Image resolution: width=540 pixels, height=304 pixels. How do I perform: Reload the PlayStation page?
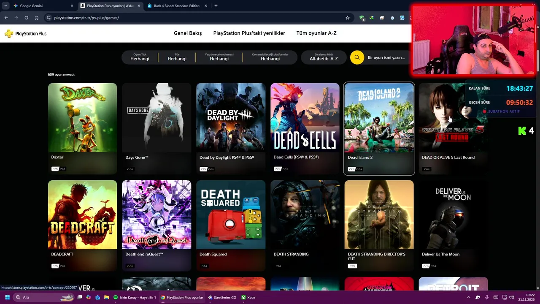click(26, 18)
